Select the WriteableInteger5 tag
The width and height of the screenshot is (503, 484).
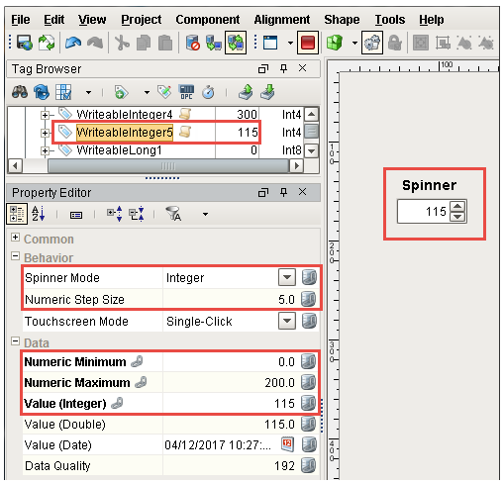click(x=125, y=133)
